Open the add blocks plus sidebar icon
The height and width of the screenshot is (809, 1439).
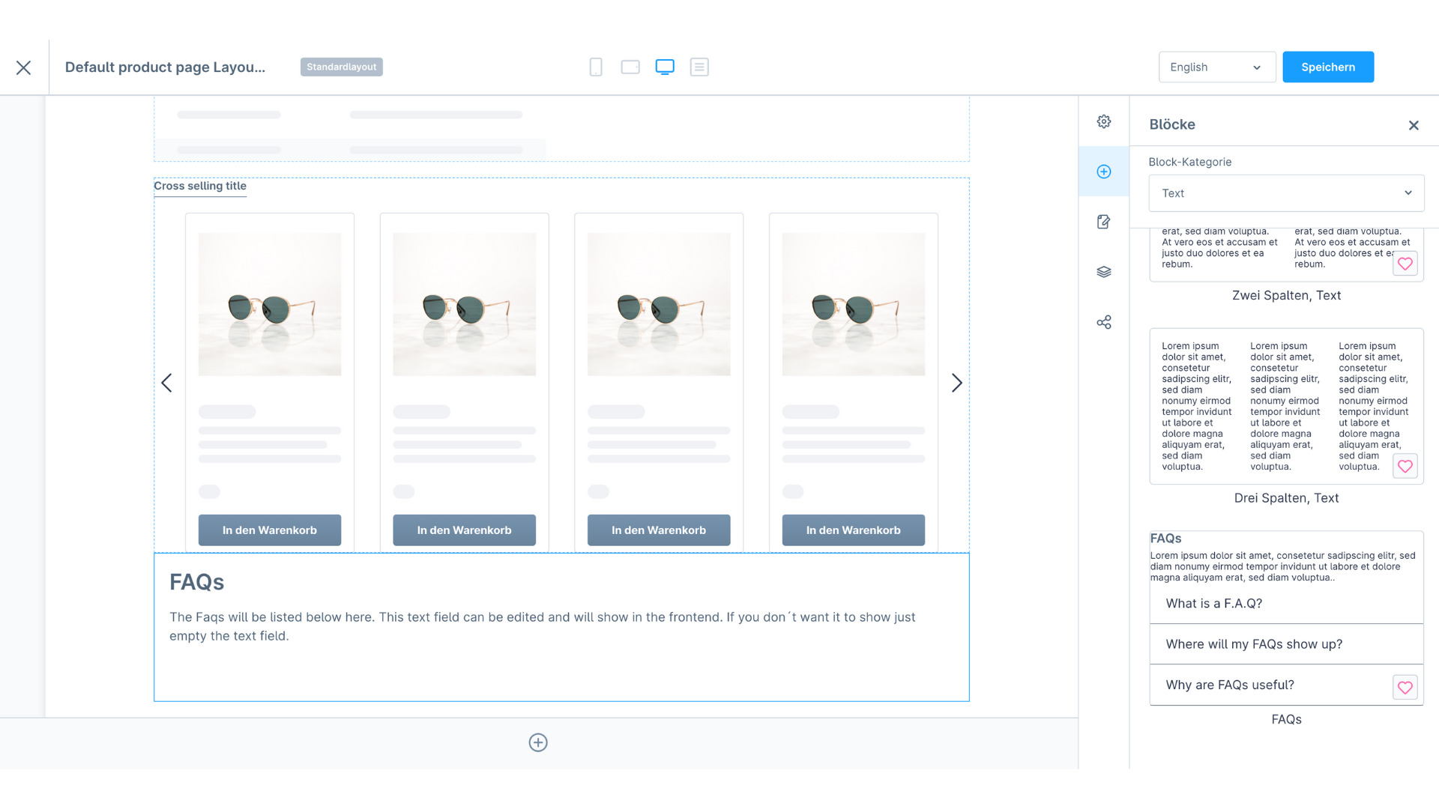coord(1104,172)
